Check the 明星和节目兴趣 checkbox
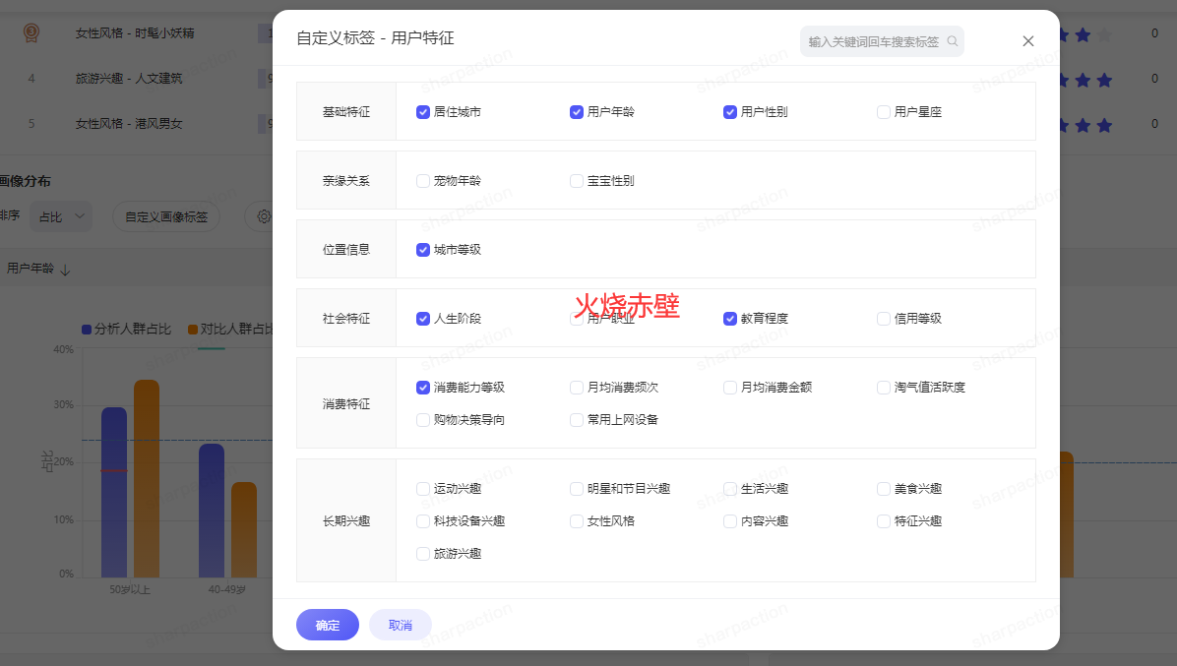This screenshot has height=666, width=1177. [577, 489]
